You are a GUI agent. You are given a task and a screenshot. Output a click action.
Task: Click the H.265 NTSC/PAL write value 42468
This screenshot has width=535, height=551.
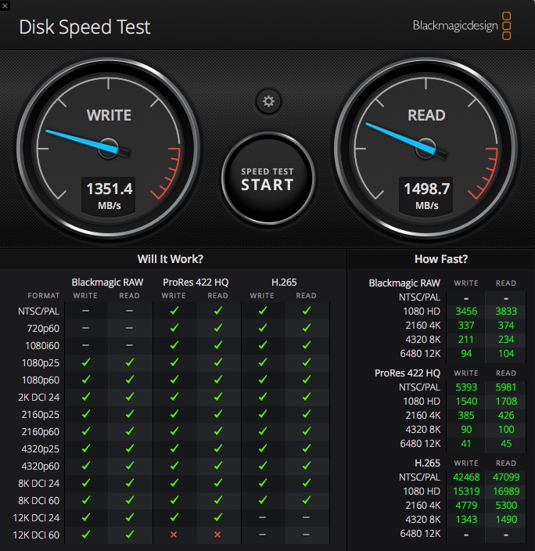(466, 477)
